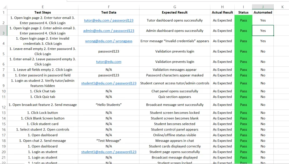Select column J header
The image size is (289, 164).
[x=263, y=7]
